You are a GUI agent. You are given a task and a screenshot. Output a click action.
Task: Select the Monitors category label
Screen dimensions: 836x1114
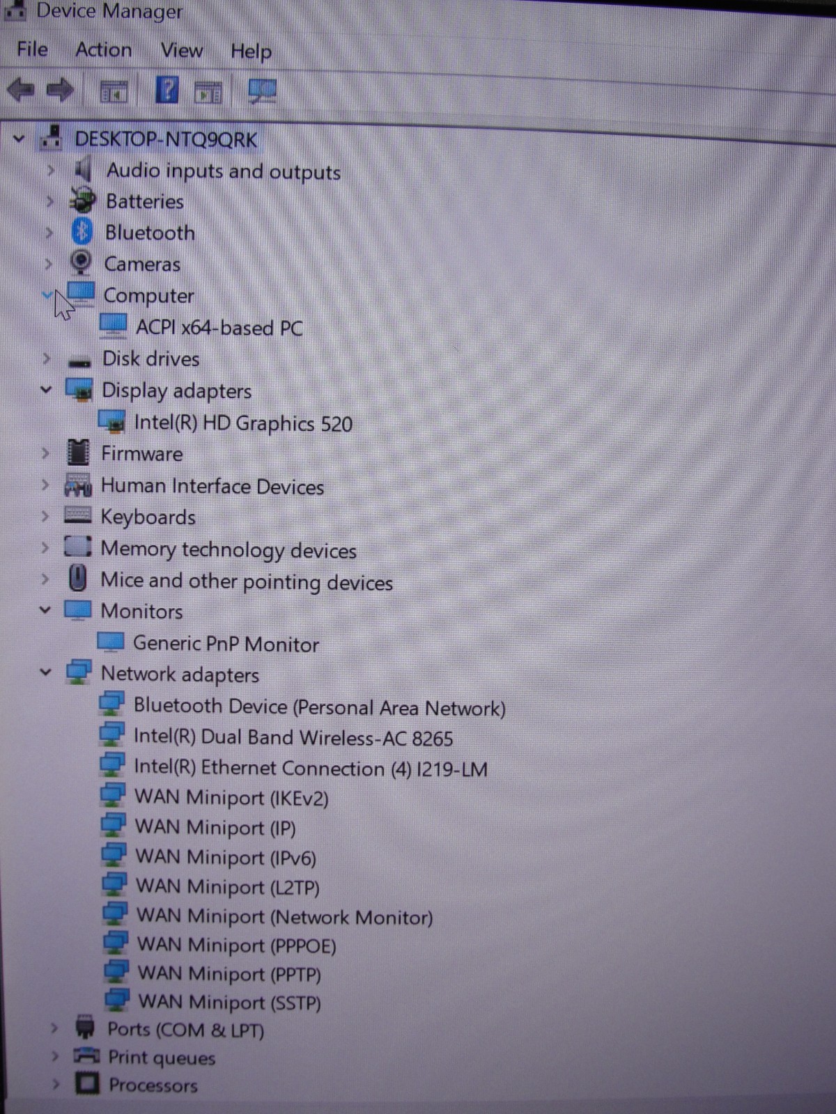coord(141,611)
